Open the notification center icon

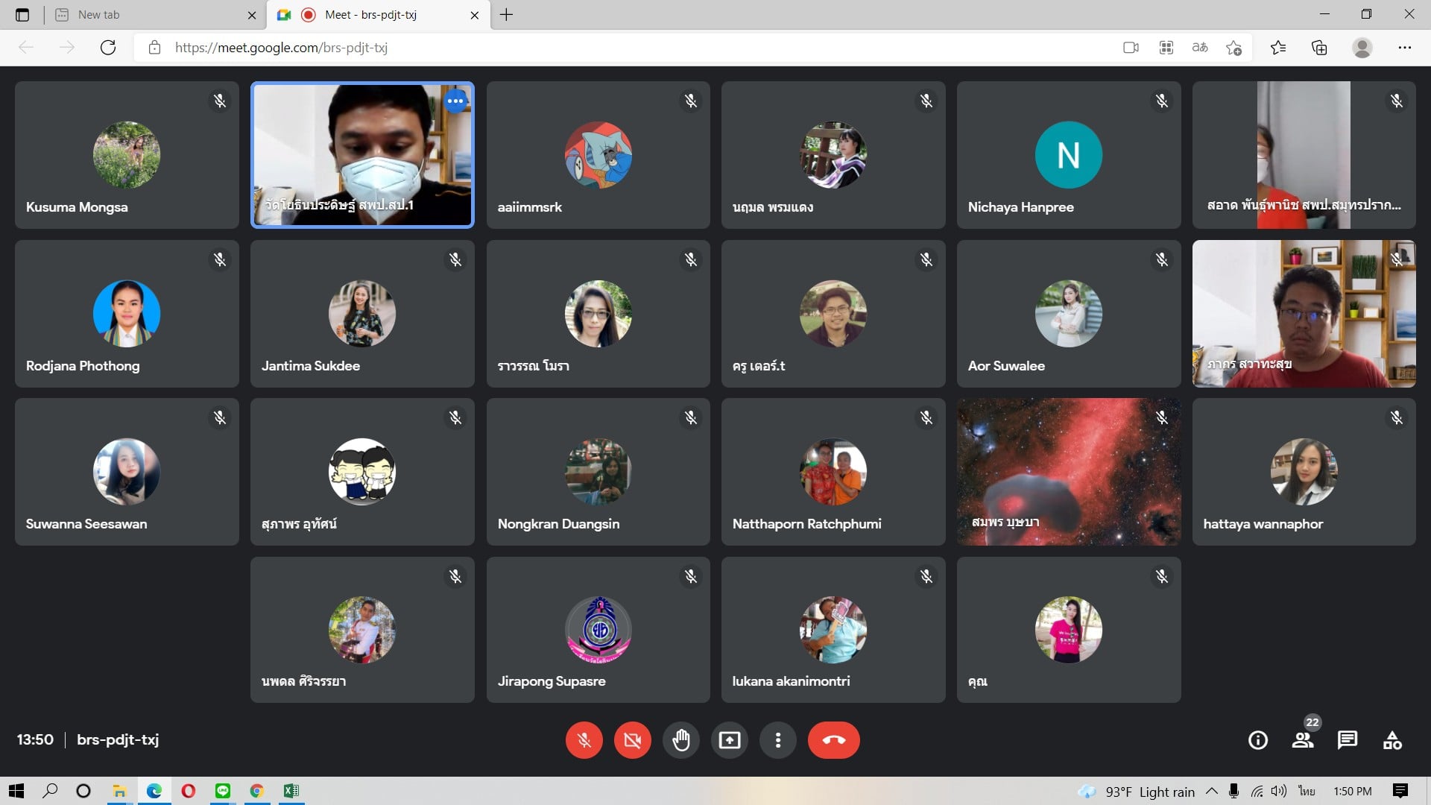pos(1400,791)
